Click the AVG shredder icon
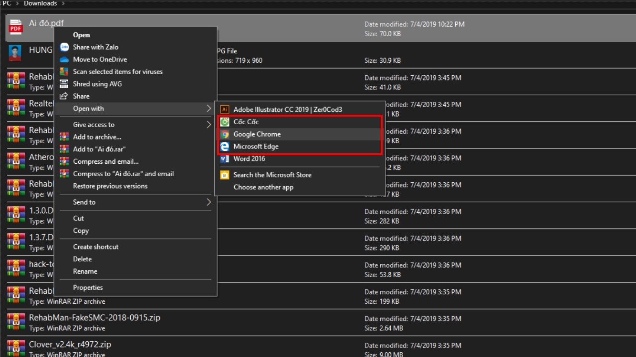Screen dimensions: 636x357 point(64,84)
